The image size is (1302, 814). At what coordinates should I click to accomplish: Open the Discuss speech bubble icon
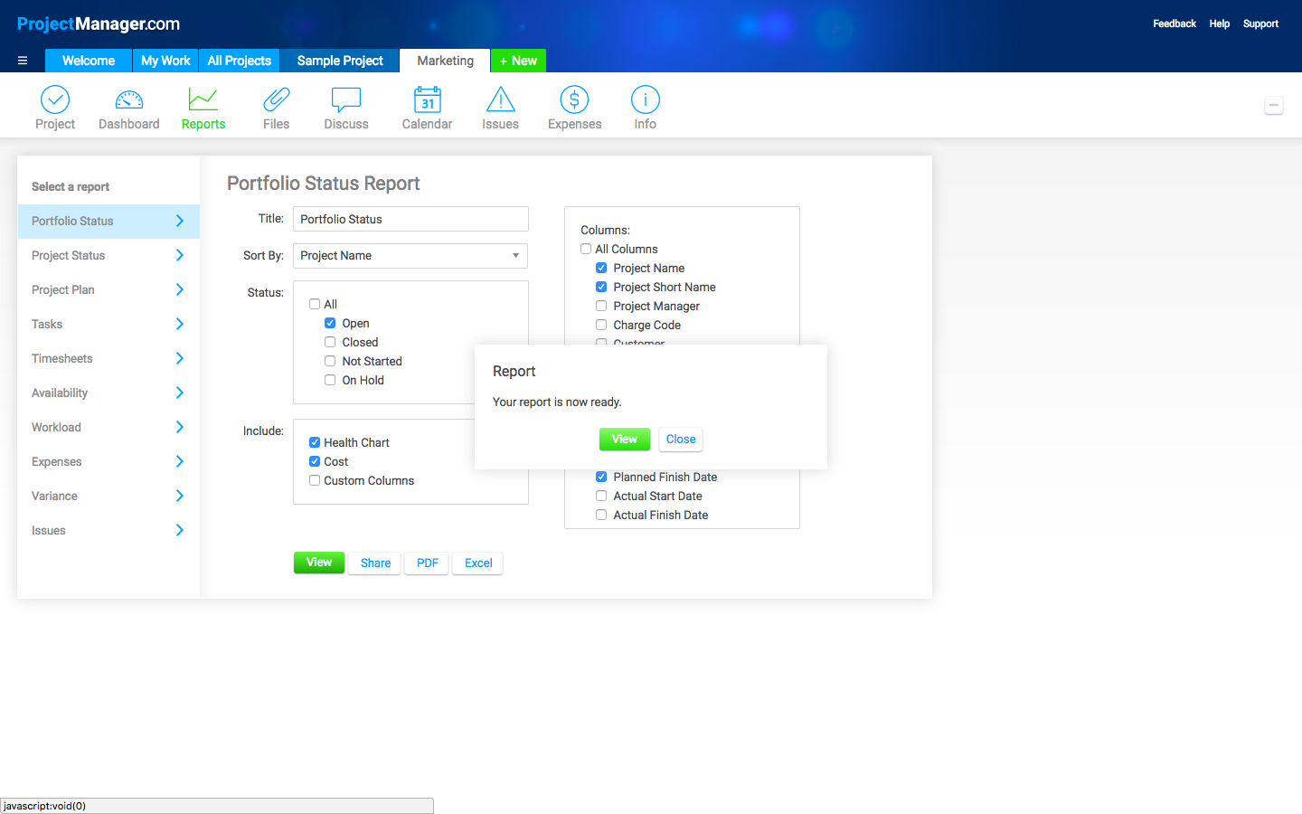346,99
